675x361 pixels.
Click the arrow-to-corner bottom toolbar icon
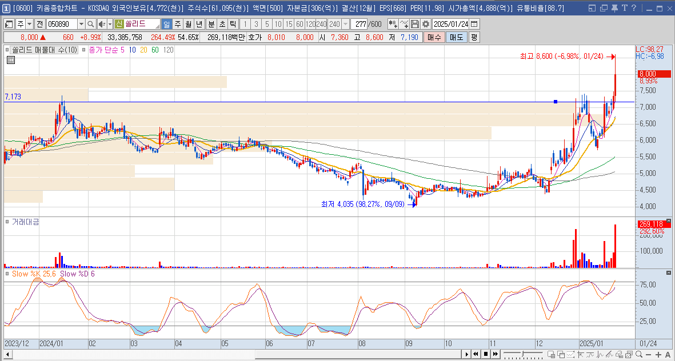(x=581, y=355)
